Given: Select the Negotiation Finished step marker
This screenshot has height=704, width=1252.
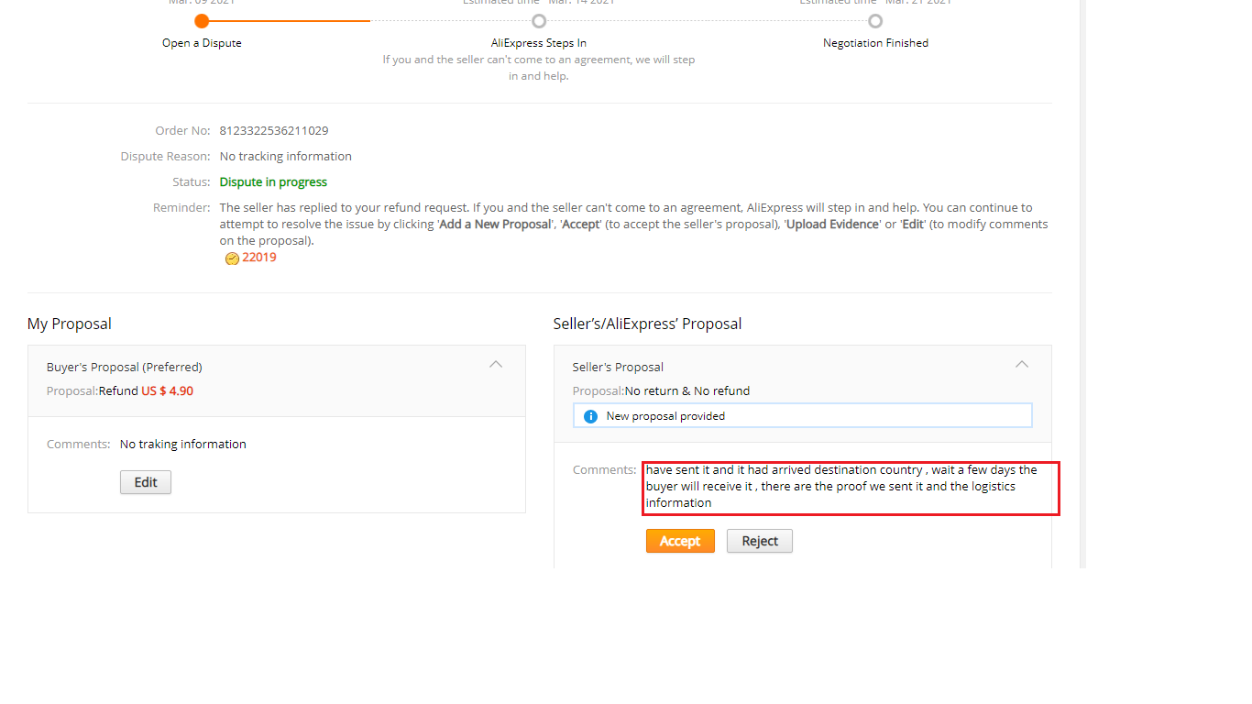Looking at the screenshot, I should click(x=875, y=21).
